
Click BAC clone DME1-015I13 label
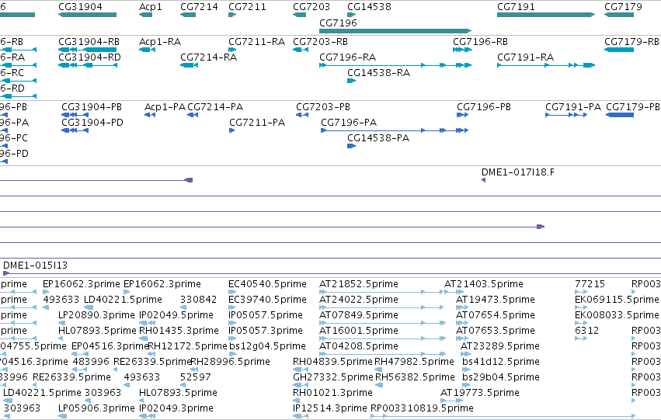(x=36, y=265)
